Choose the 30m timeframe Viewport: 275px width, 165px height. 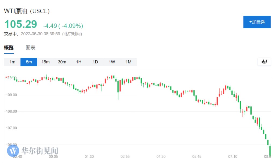click(x=62, y=62)
